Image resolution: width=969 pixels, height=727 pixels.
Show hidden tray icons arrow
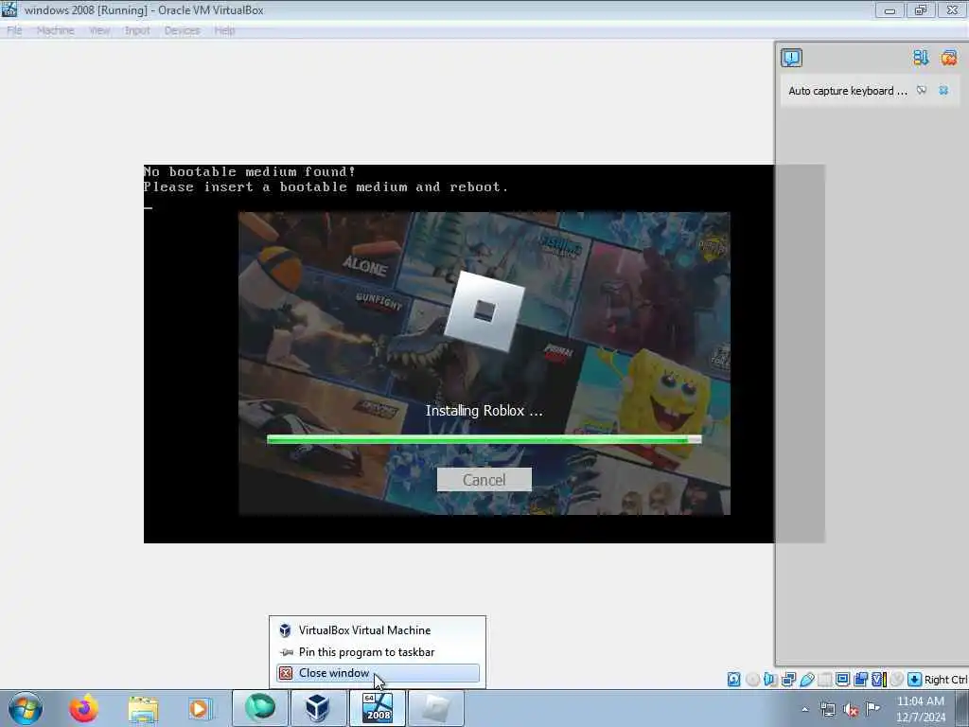coord(804,709)
